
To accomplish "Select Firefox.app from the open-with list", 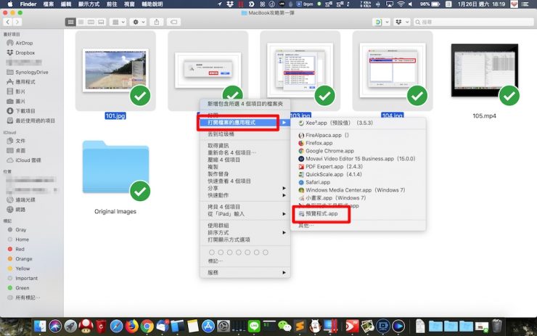I will [318, 143].
